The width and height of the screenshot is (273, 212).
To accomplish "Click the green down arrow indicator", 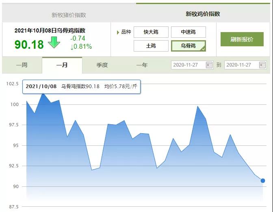I will [x=54, y=42].
